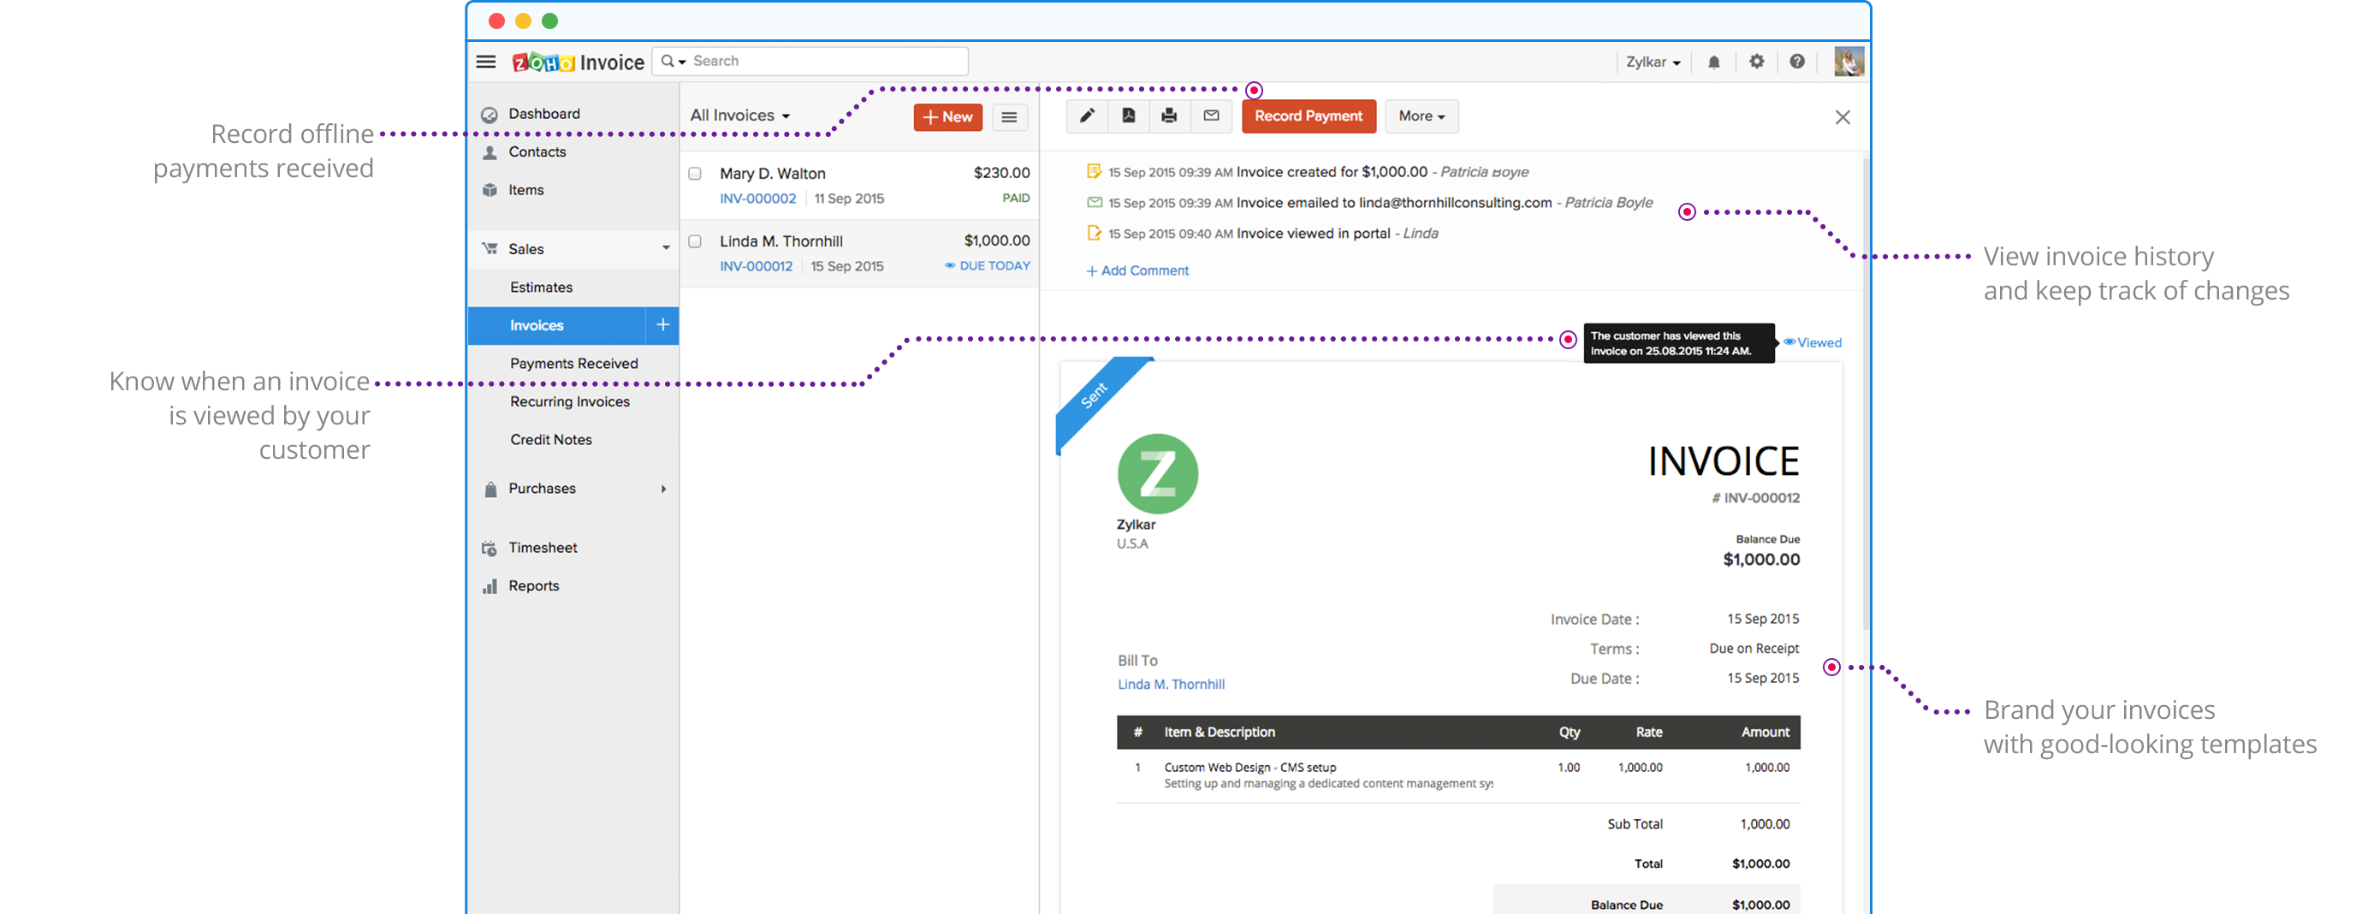Click the Sales cart icon
Image resolution: width=2374 pixels, height=914 pixels.
tap(490, 249)
